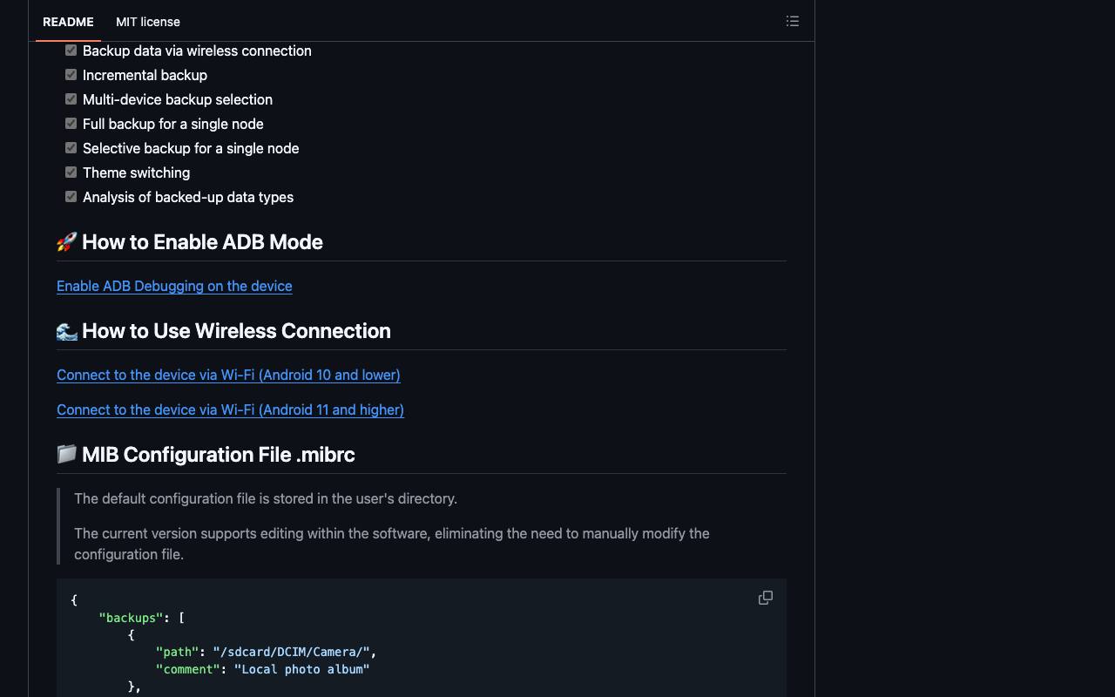Open Wi-Fi link for Android 11 and higher
Viewport: 1115px width, 697px height.
coord(230,409)
